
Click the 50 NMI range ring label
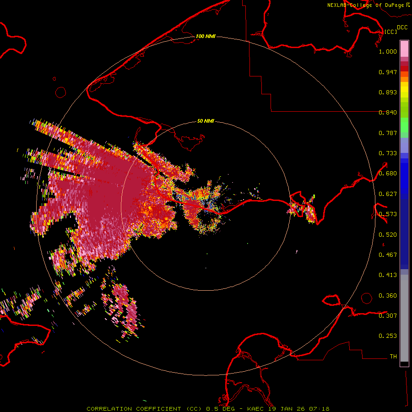pyautogui.click(x=206, y=121)
